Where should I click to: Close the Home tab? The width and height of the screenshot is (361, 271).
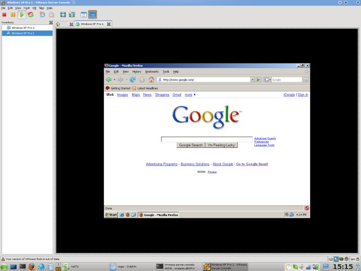coord(71,24)
